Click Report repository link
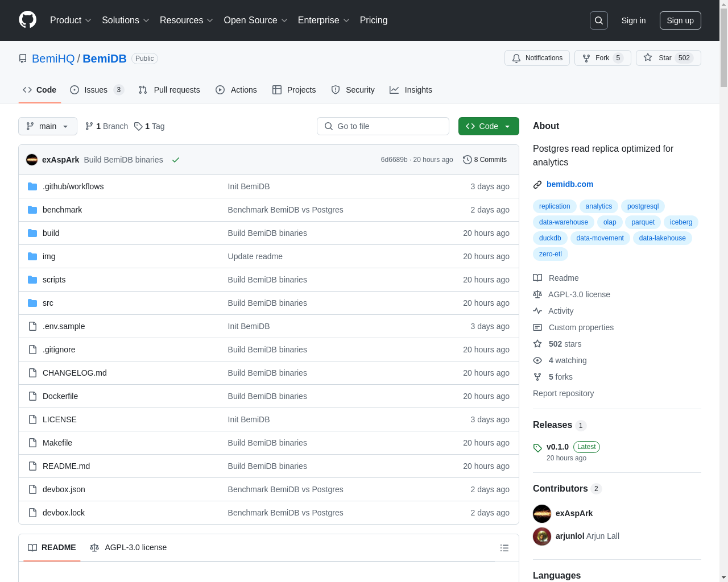 point(563,393)
